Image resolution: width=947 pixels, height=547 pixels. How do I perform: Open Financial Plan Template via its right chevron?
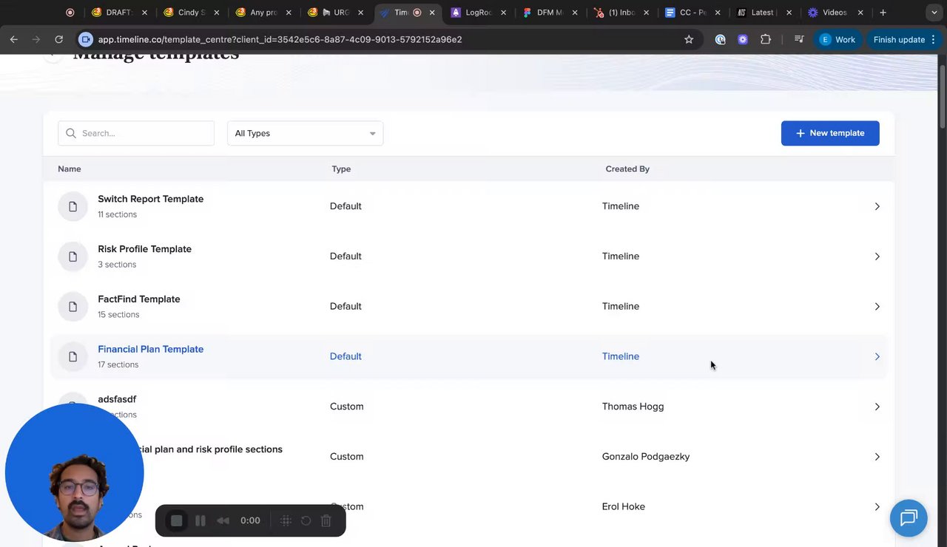point(877,356)
